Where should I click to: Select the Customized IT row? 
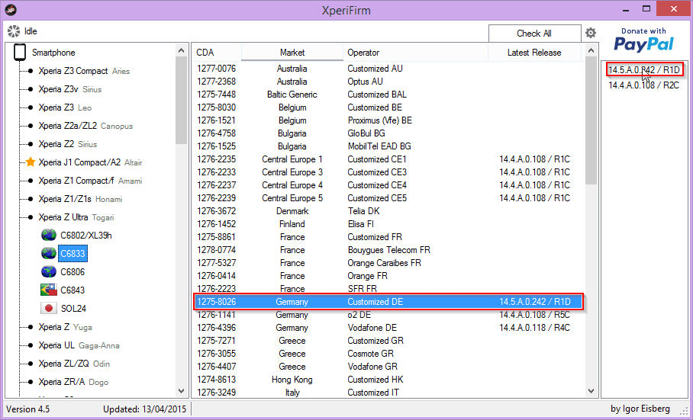(388, 393)
